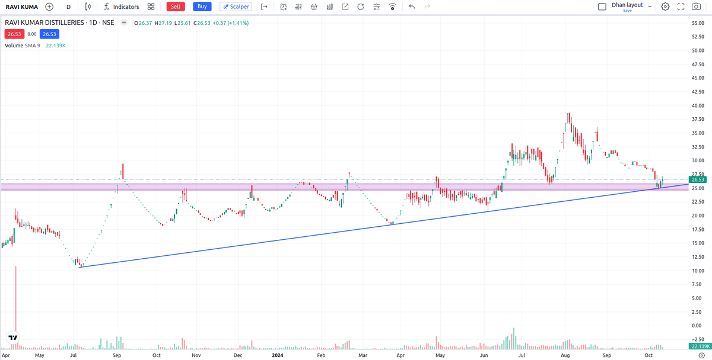Select the Volume SMA 9 indicator legend
The image size is (712, 360).
click(23, 46)
